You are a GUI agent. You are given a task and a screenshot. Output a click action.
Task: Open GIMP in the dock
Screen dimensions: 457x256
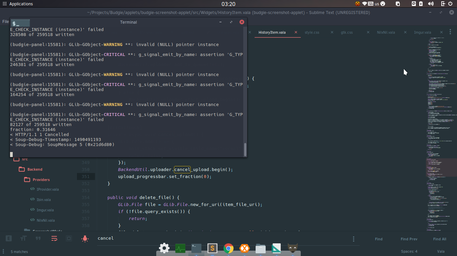tap(293, 248)
